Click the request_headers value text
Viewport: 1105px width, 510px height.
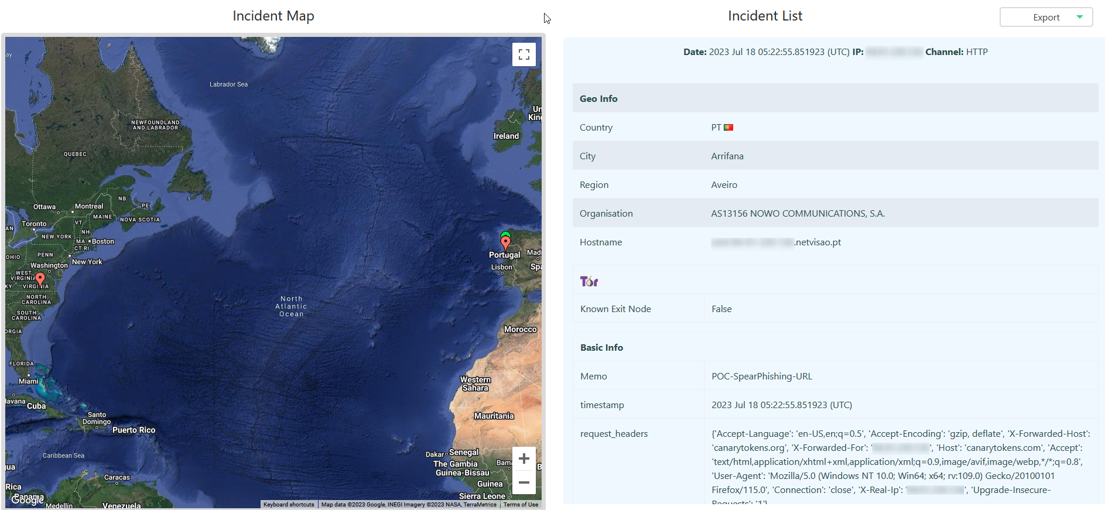click(901, 467)
